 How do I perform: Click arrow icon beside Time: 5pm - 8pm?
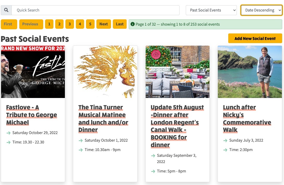pyautogui.click(x=153, y=171)
